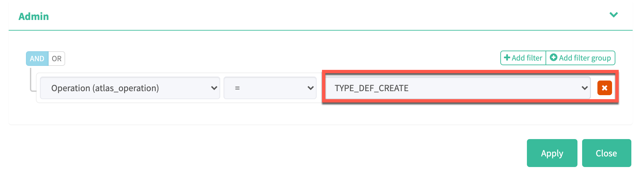
Task: Switch the filter condition to OR
Action: pyautogui.click(x=57, y=59)
